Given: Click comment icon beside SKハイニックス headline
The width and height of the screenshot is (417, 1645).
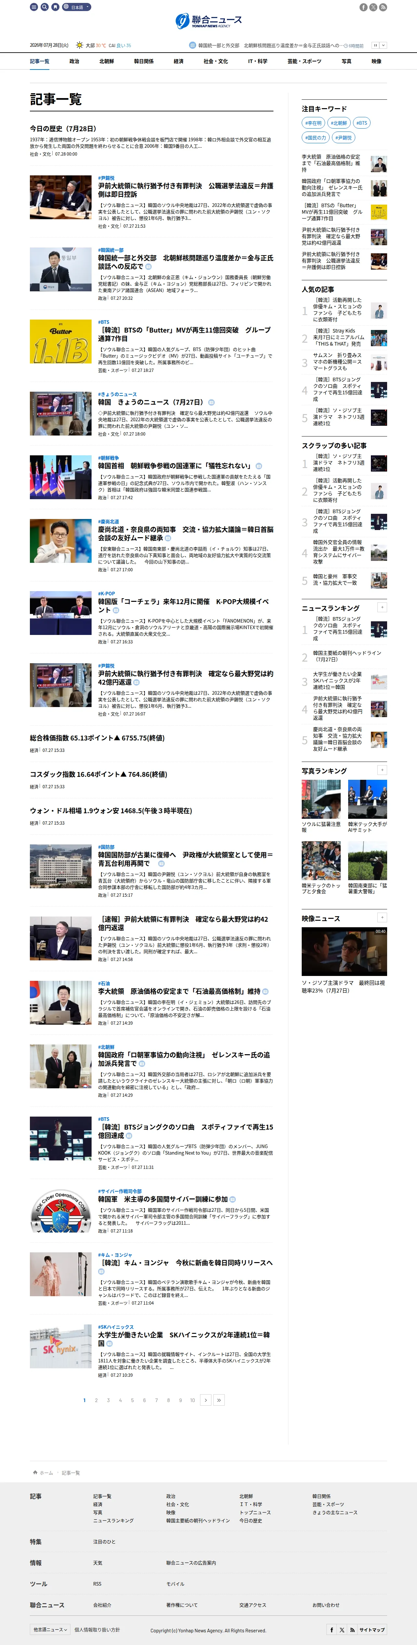Looking at the screenshot, I should coord(109,1344).
